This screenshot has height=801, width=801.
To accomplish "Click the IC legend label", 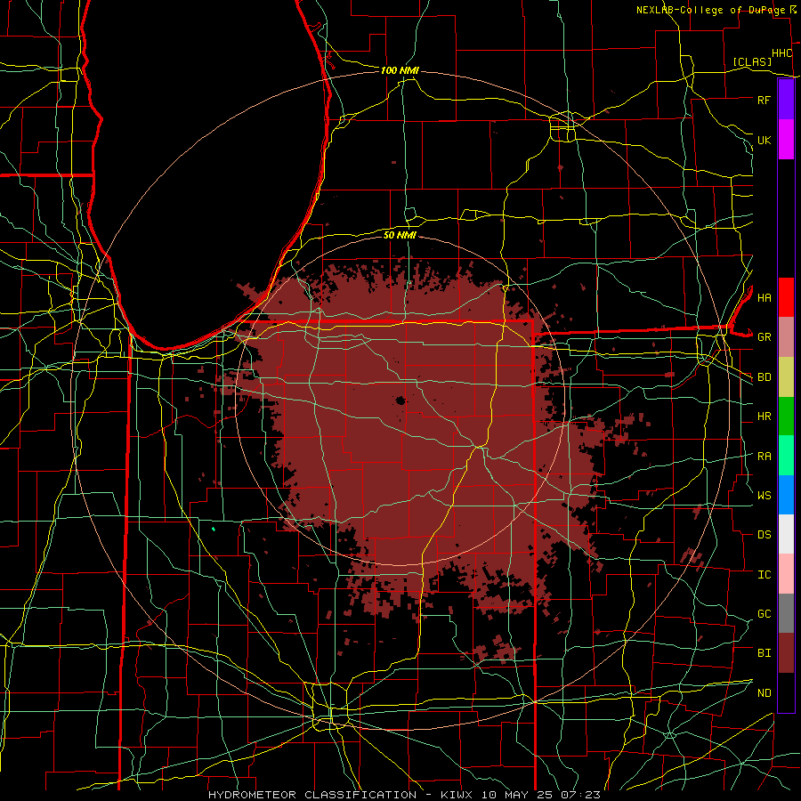I will pyautogui.click(x=765, y=575).
